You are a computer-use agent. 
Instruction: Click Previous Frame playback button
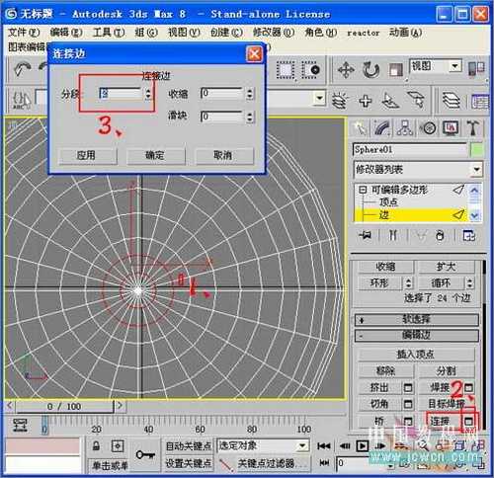pyautogui.click(x=345, y=446)
